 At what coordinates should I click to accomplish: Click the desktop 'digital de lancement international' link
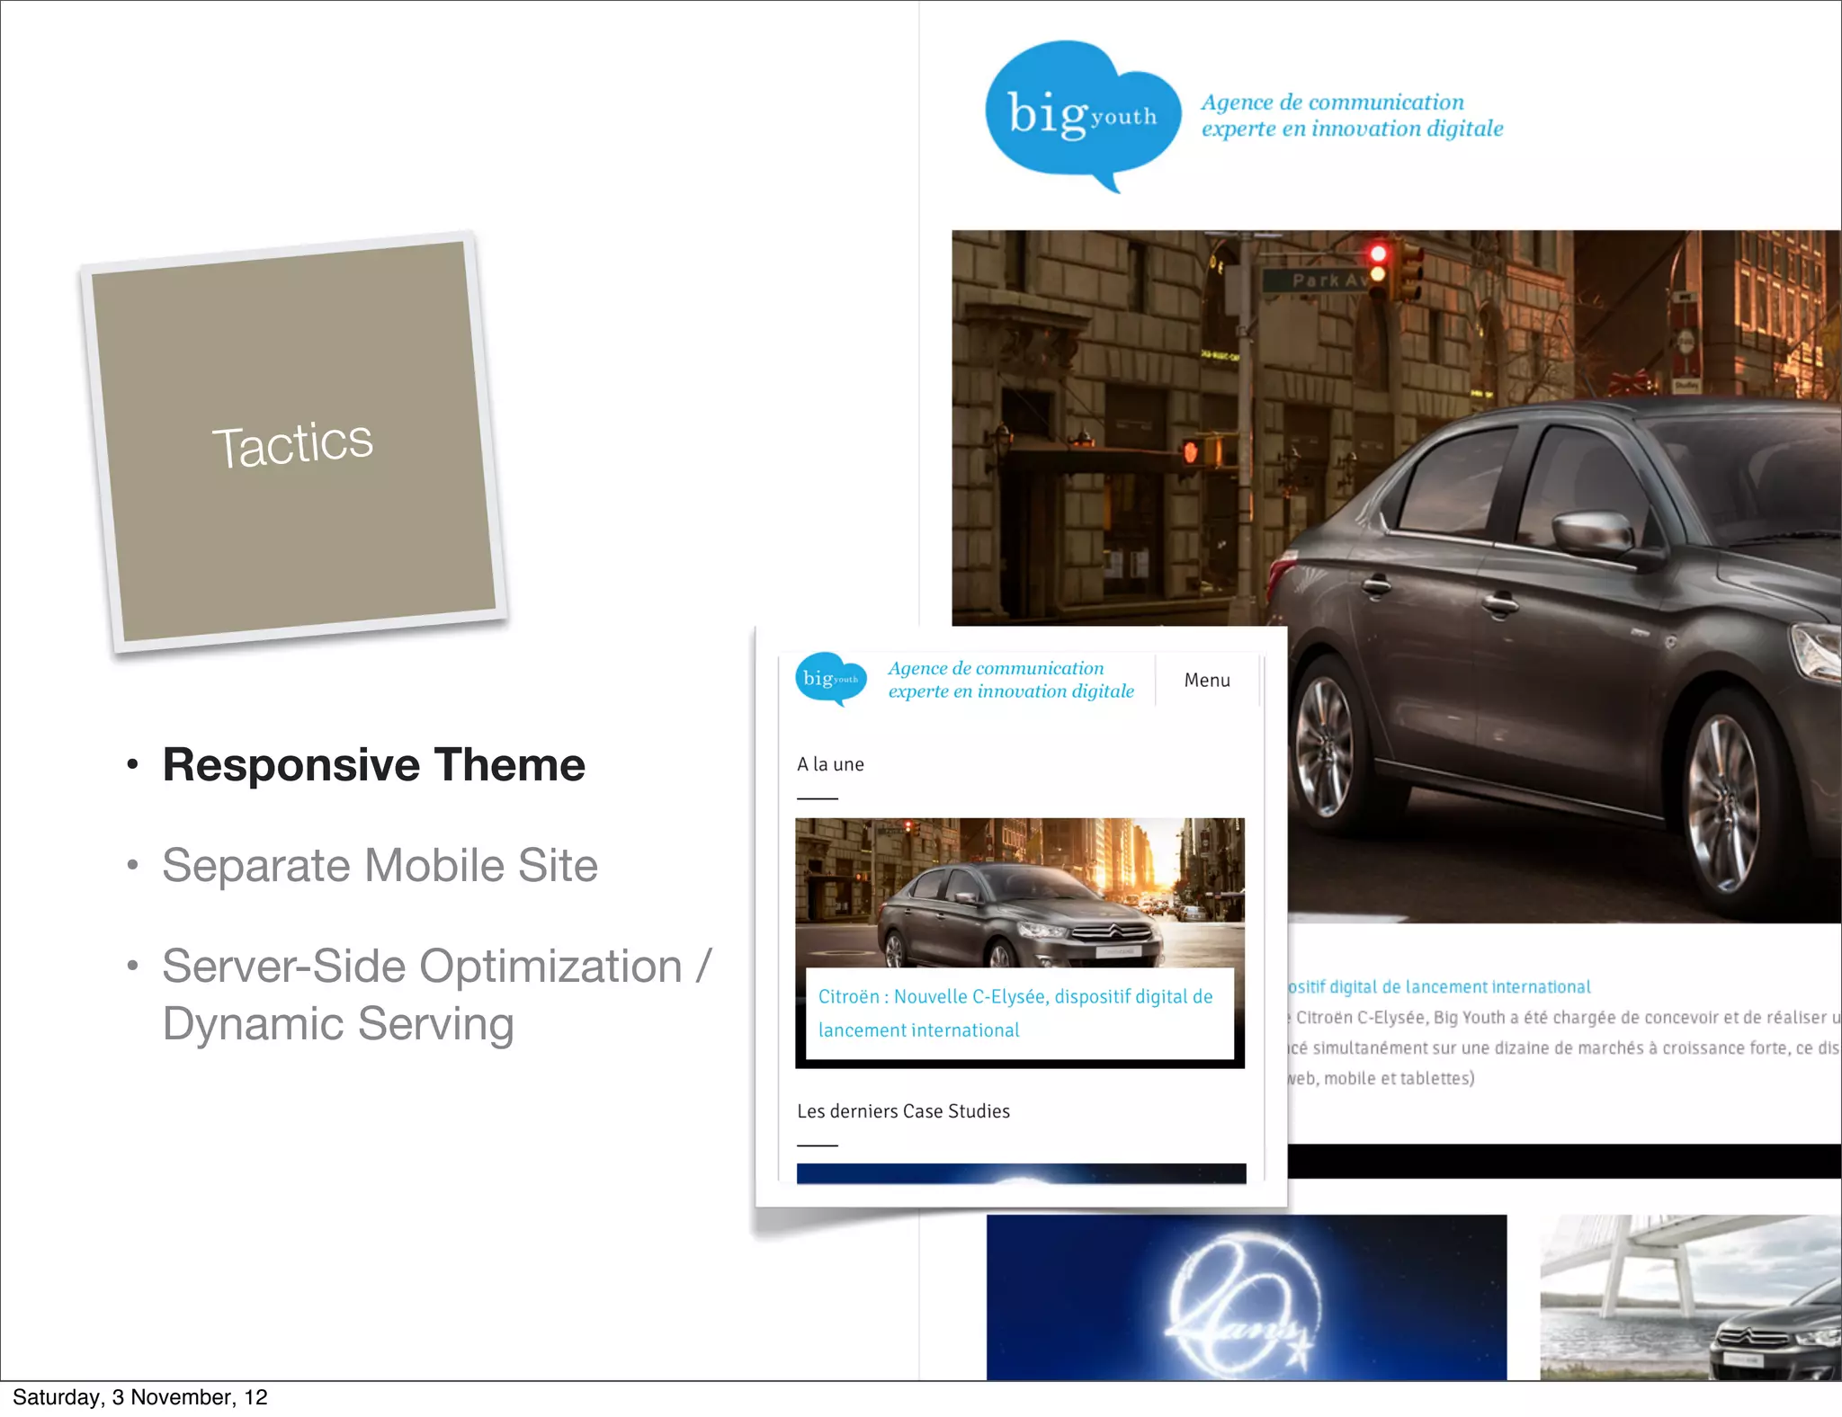[x=1439, y=987]
